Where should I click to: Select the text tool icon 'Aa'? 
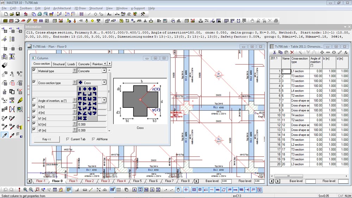(109, 14)
